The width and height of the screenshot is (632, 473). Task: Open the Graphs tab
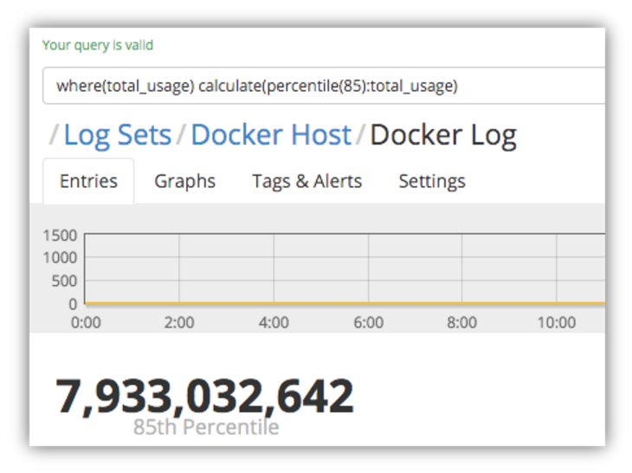click(184, 181)
